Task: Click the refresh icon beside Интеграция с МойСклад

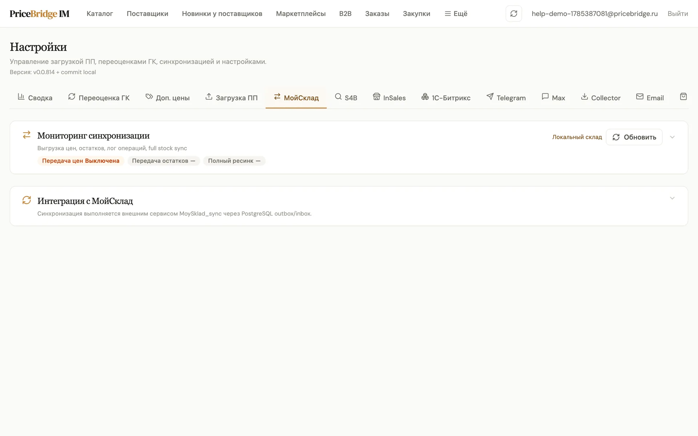Action: click(x=27, y=200)
